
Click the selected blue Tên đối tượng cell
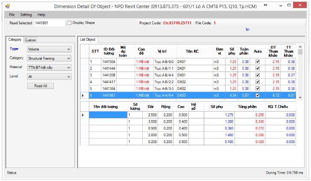click(108, 115)
